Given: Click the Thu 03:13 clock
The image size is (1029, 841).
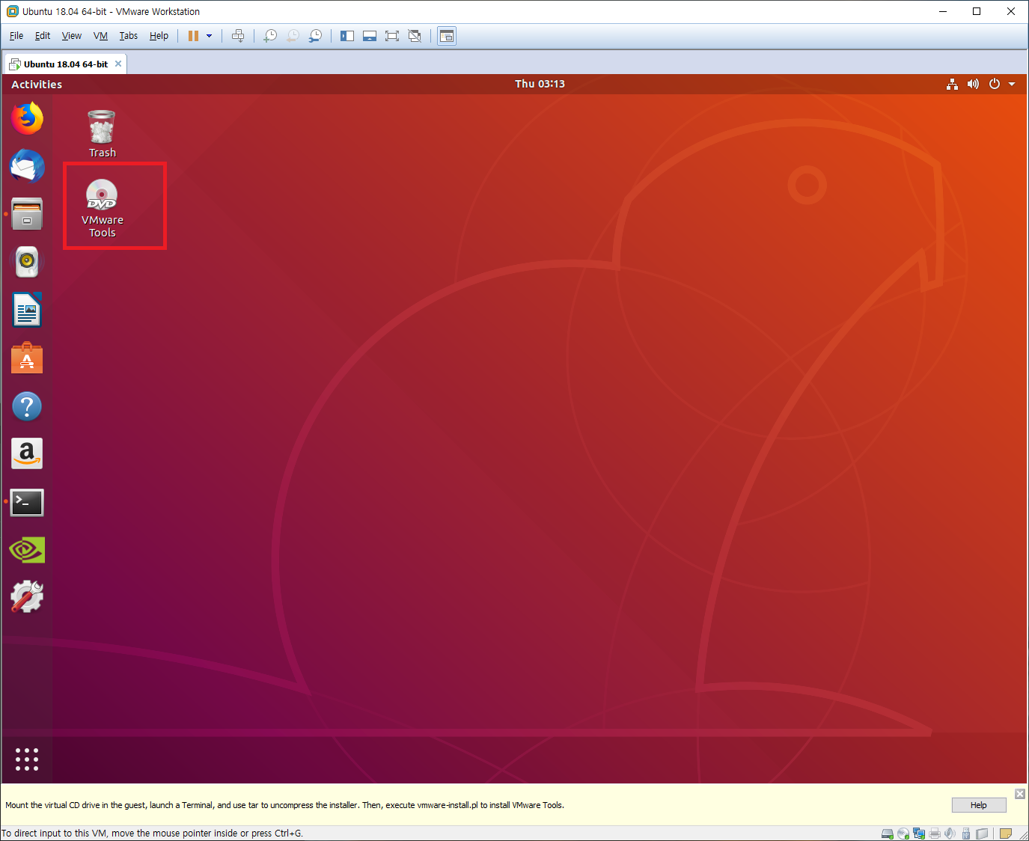Looking at the screenshot, I should pyautogui.click(x=540, y=84).
